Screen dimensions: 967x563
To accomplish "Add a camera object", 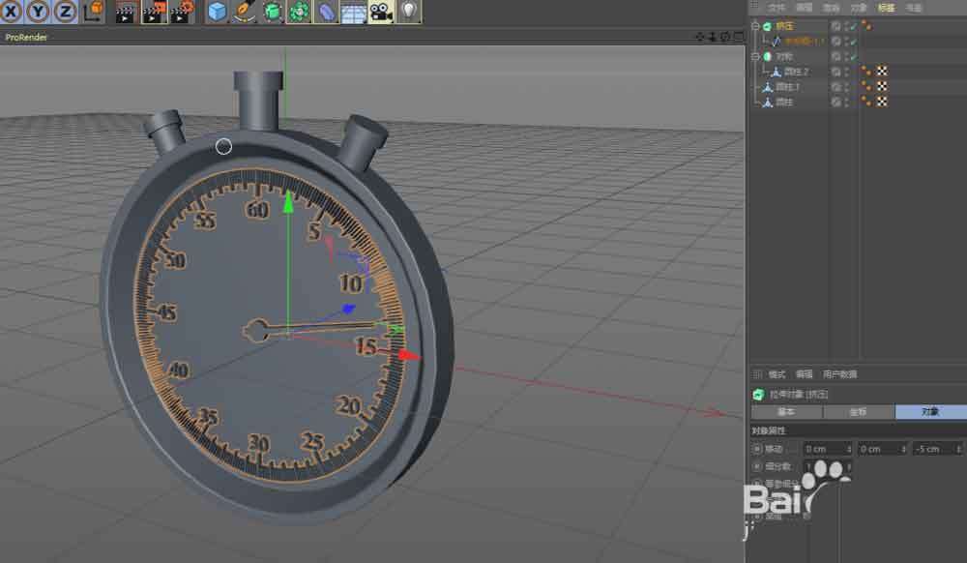I will coord(381,12).
